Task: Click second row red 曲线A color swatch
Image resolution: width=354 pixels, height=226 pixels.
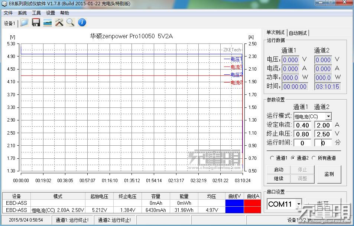Action: (252, 210)
